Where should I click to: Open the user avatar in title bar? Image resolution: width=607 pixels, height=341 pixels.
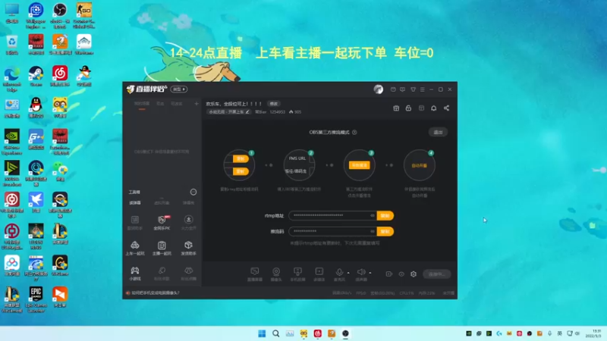coord(378,89)
